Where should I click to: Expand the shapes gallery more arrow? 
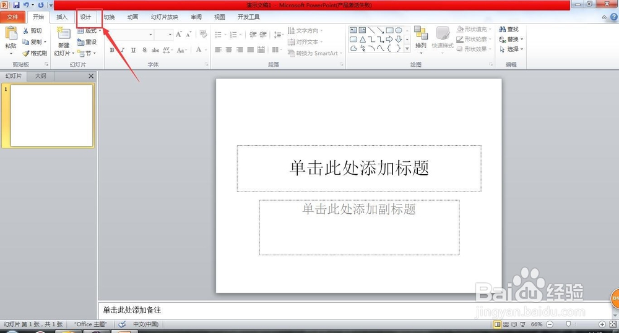[407, 48]
